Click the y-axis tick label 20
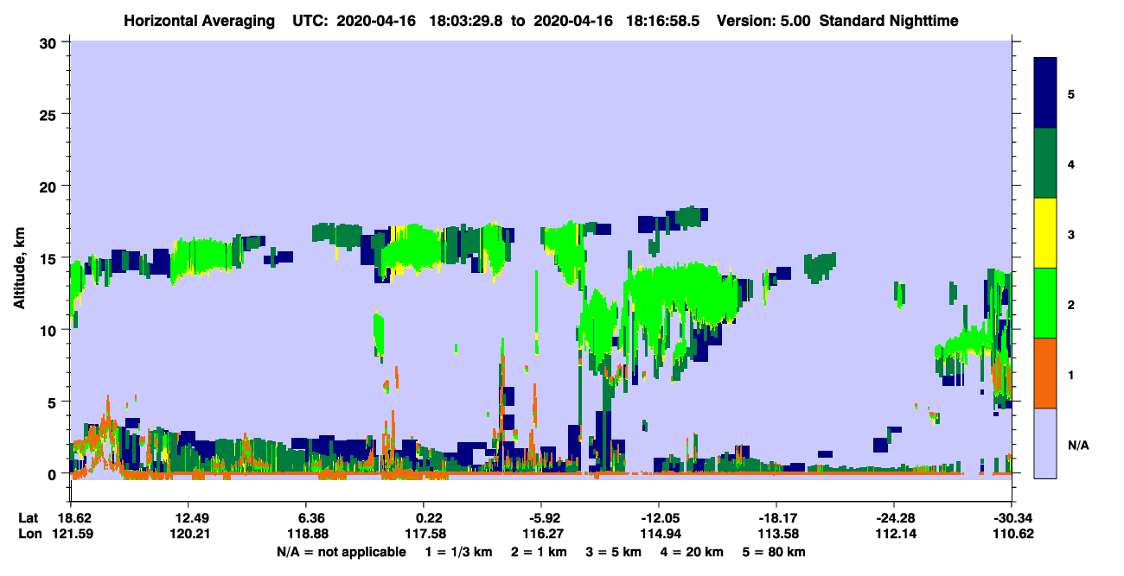 [x=49, y=187]
